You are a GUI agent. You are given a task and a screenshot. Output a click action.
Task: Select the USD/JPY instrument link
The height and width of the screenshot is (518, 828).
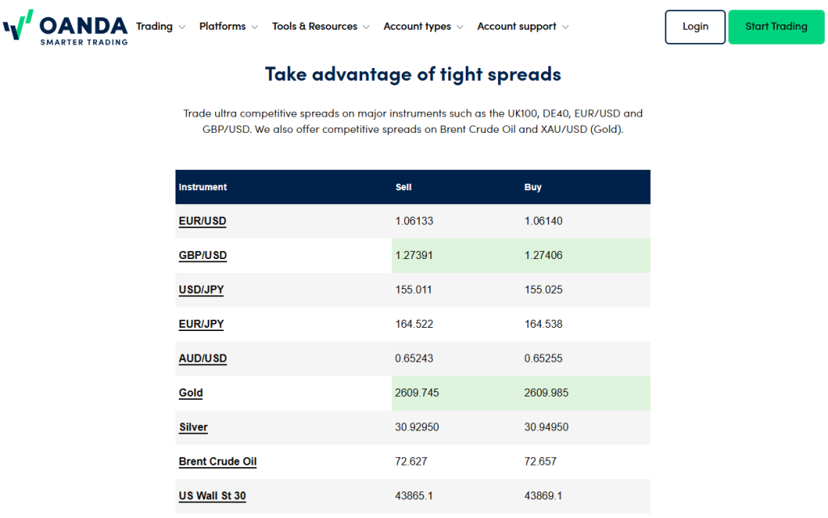pyautogui.click(x=201, y=290)
